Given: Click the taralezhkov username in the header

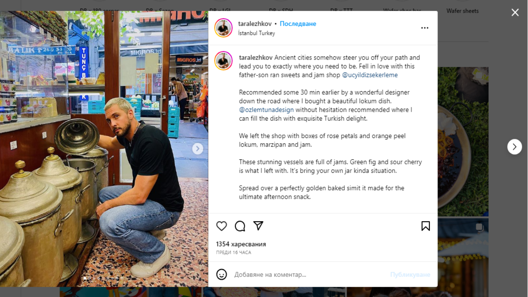Looking at the screenshot, I should [255, 24].
